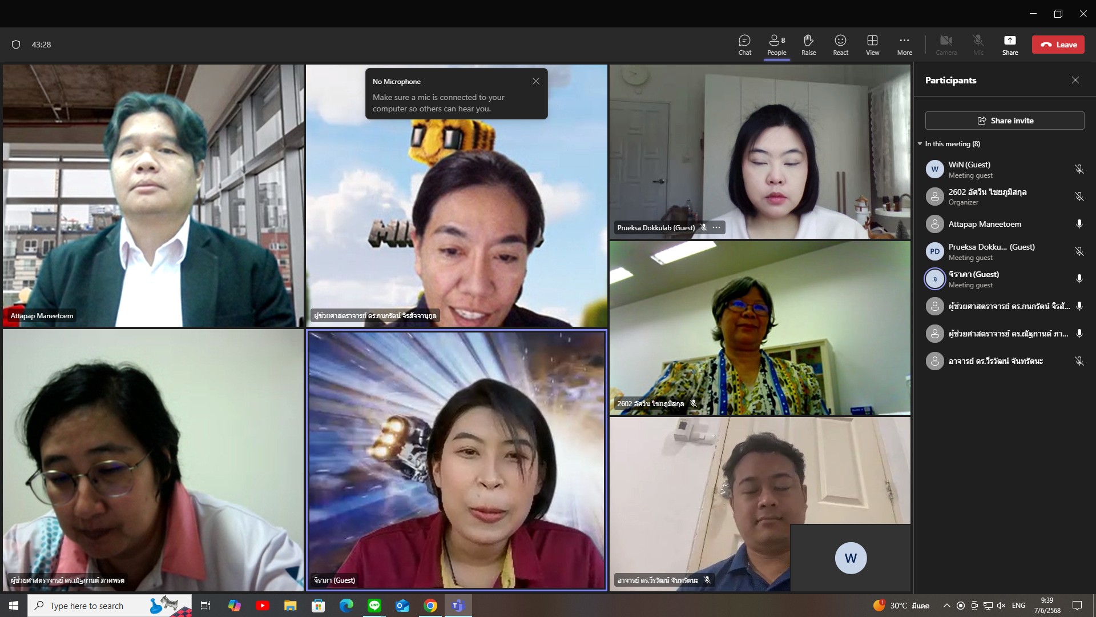Click the shield meeting info icon

point(16,45)
